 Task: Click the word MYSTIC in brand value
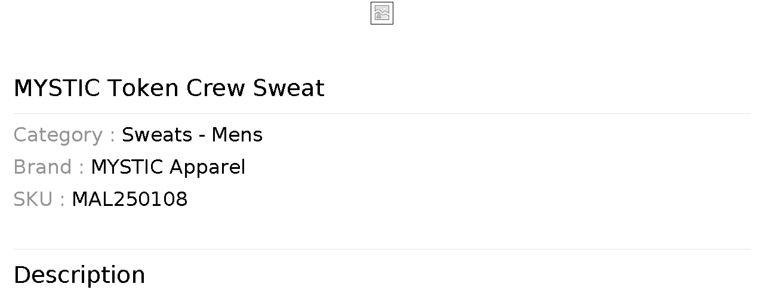pos(127,167)
